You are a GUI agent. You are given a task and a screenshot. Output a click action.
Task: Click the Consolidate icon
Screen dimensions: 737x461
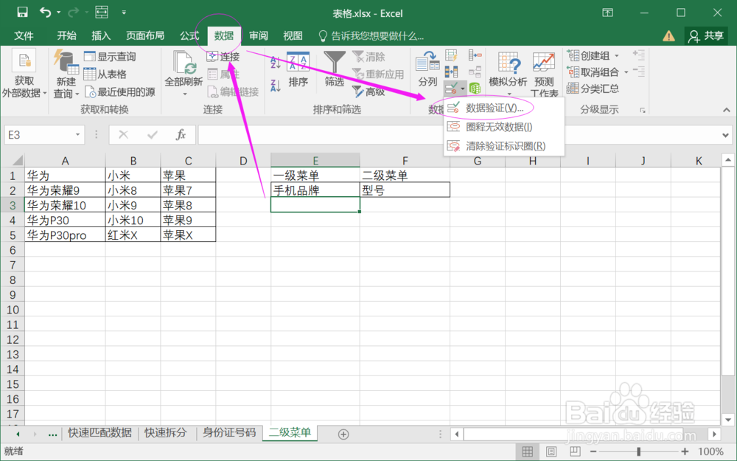coord(475,55)
